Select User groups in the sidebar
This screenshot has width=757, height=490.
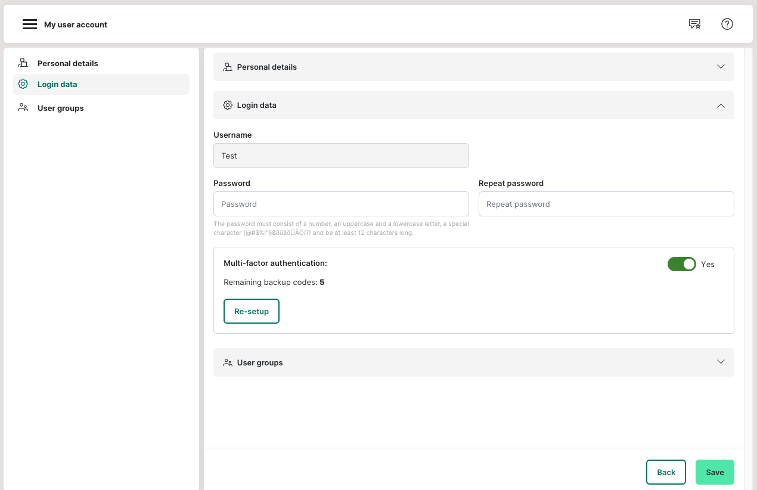pos(60,108)
